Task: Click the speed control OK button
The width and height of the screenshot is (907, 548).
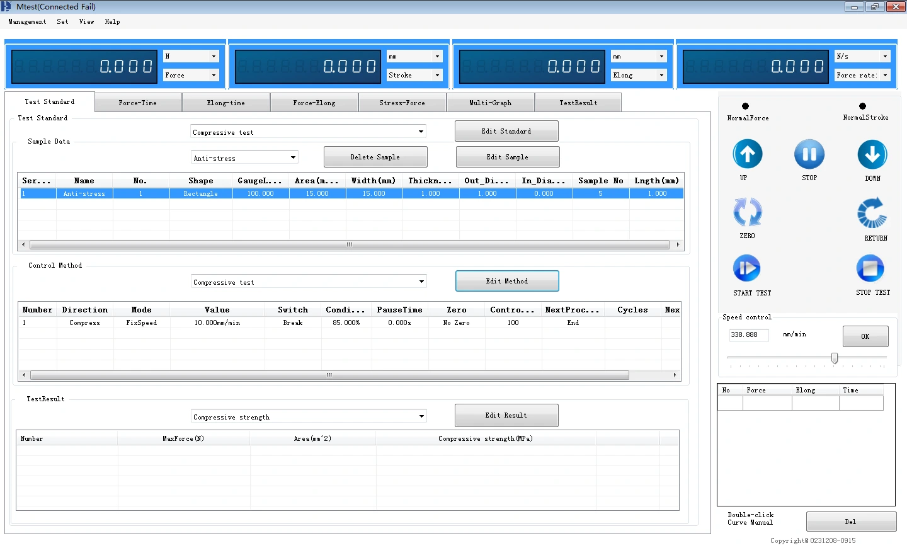Action: 865,336
